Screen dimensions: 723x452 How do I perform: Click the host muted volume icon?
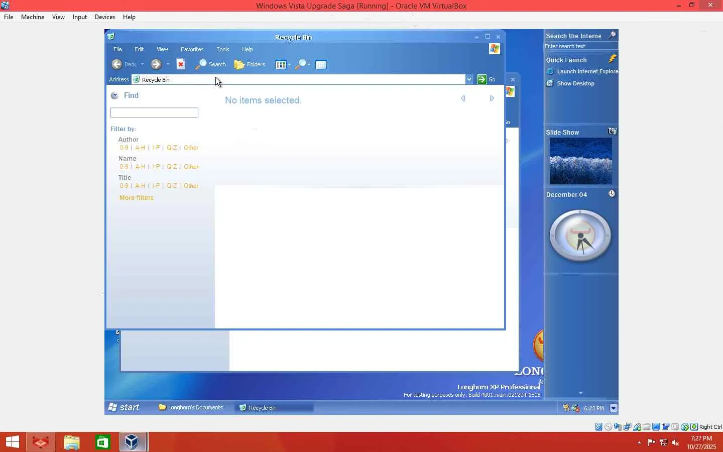tap(676, 442)
